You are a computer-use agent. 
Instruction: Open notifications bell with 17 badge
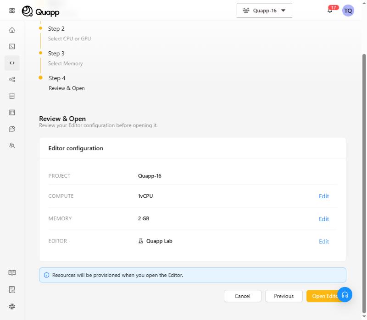[x=330, y=10]
